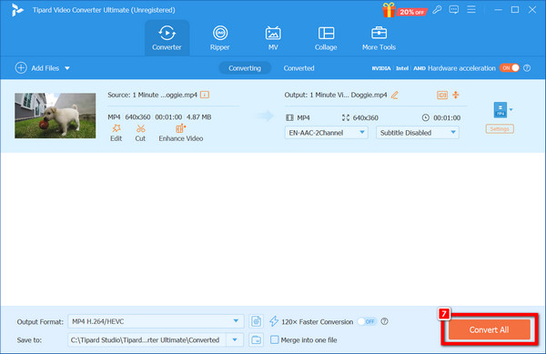Open the Cut scissors tool
Image resolution: width=546 pixels, height=354 pixels.
tap(140, 133)
